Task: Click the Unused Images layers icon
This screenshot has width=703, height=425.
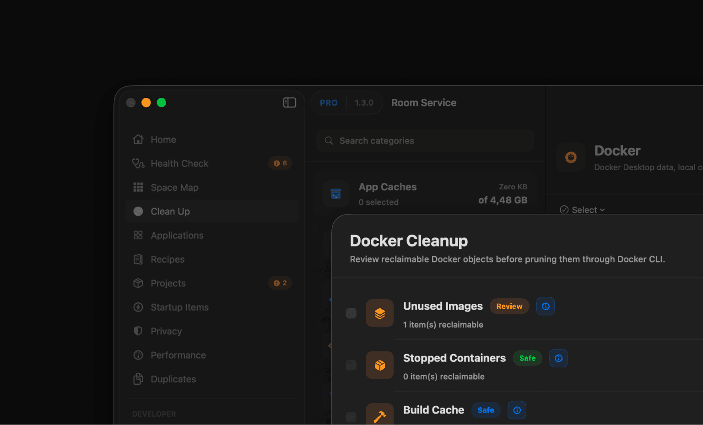Action: coord(380,313)
